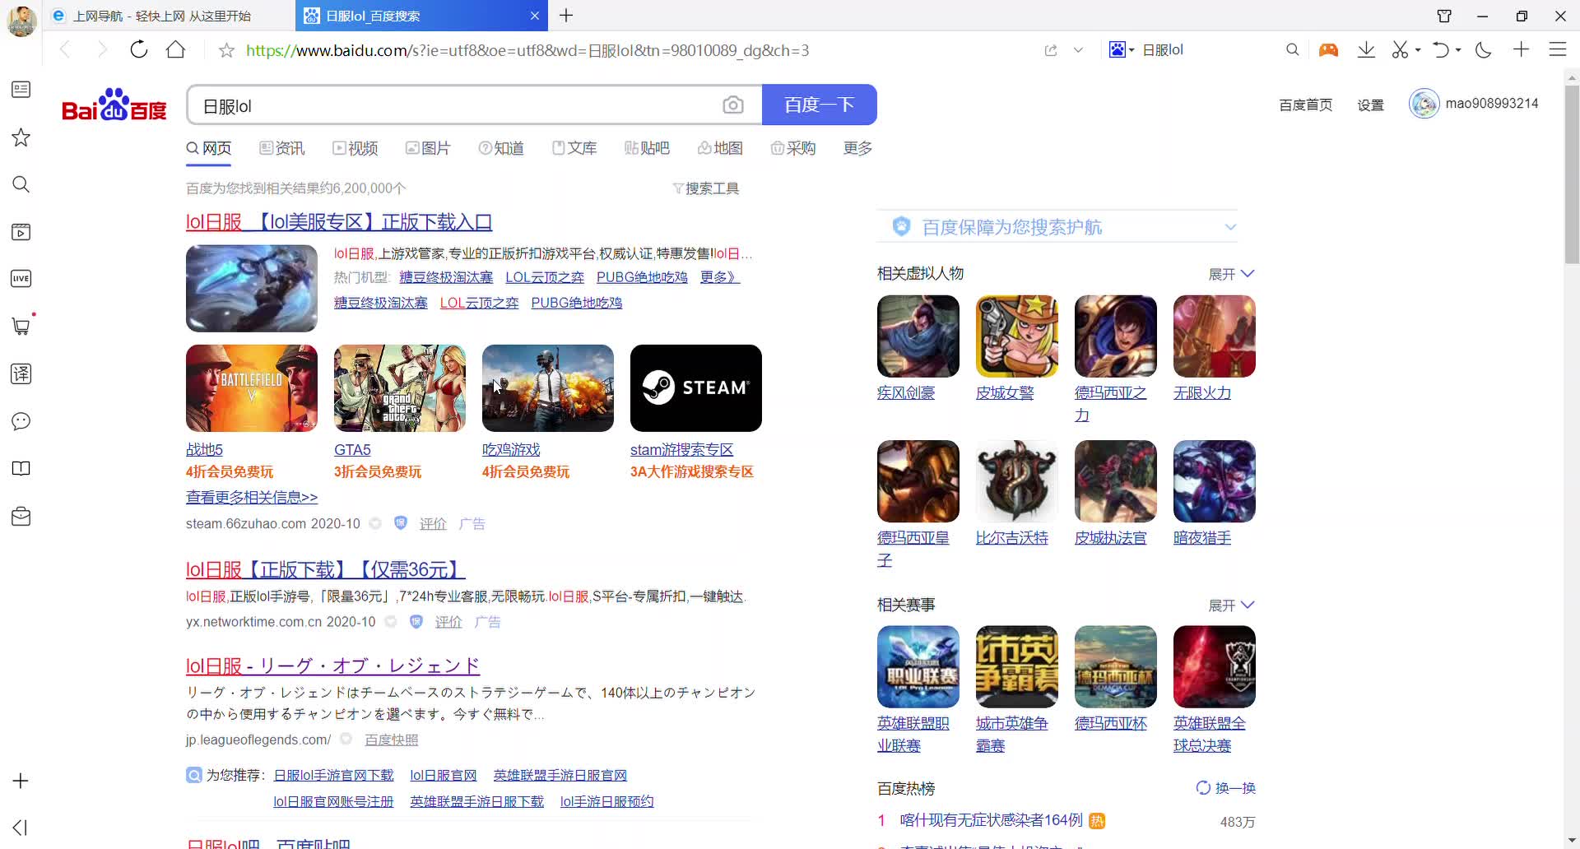Open the STEAM thumbnail
Screen dimensions: 1580x849
696,388
